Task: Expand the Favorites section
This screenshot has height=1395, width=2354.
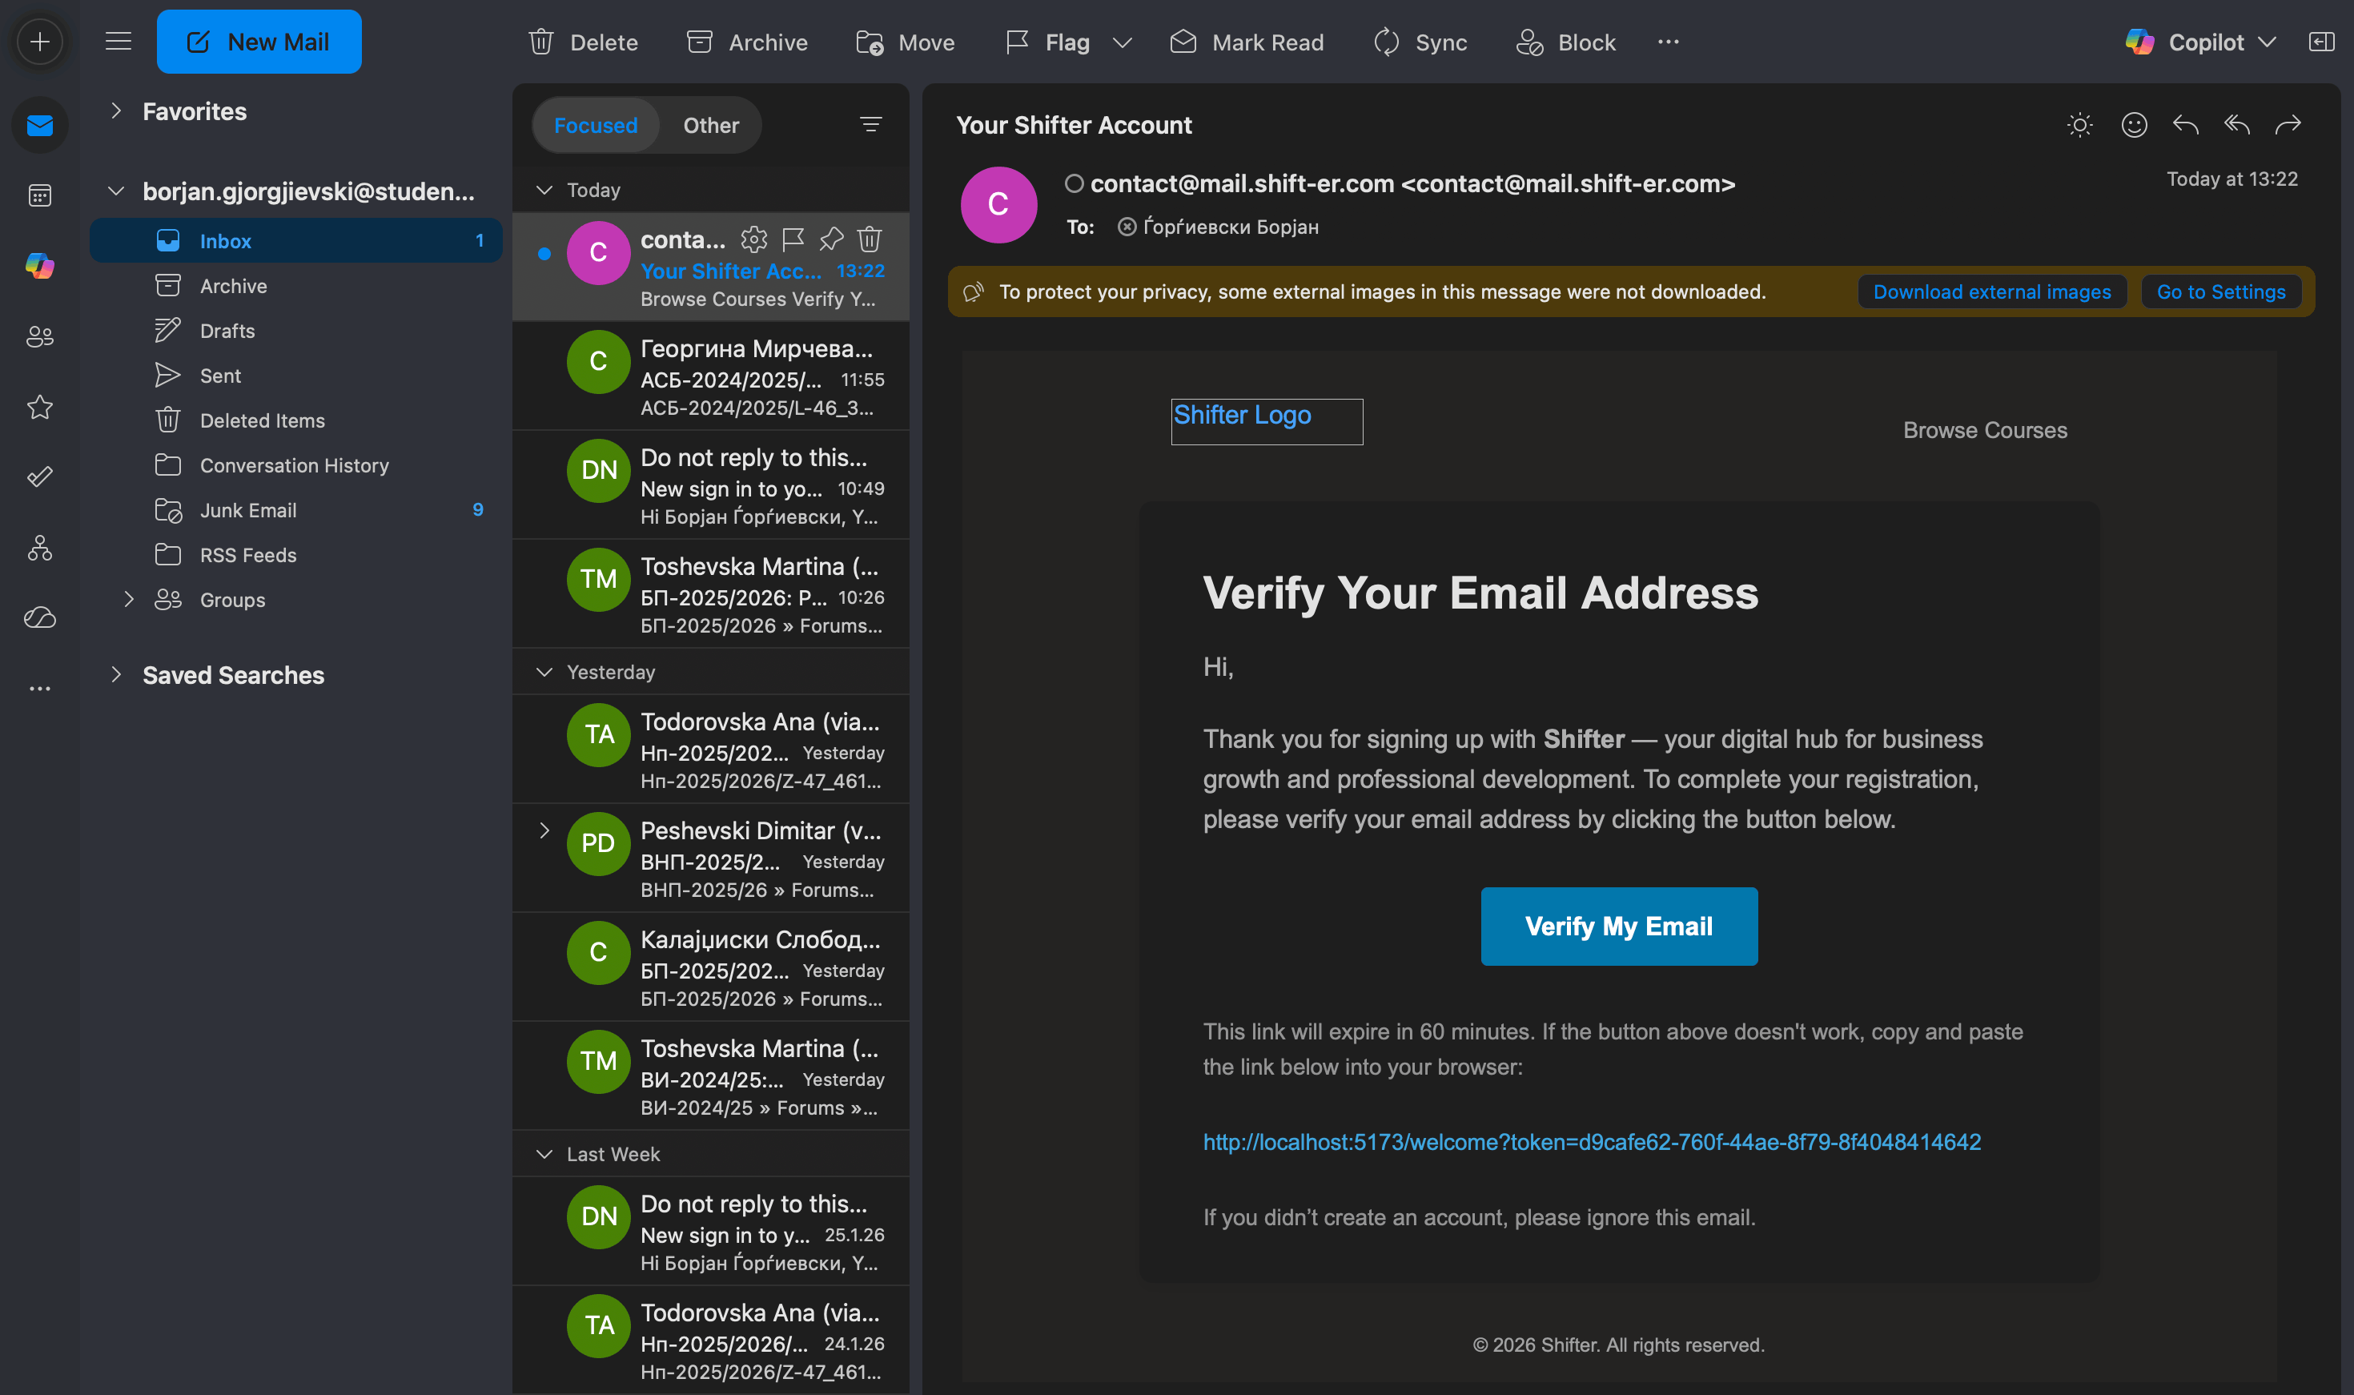Action: [x=115, y=111]
